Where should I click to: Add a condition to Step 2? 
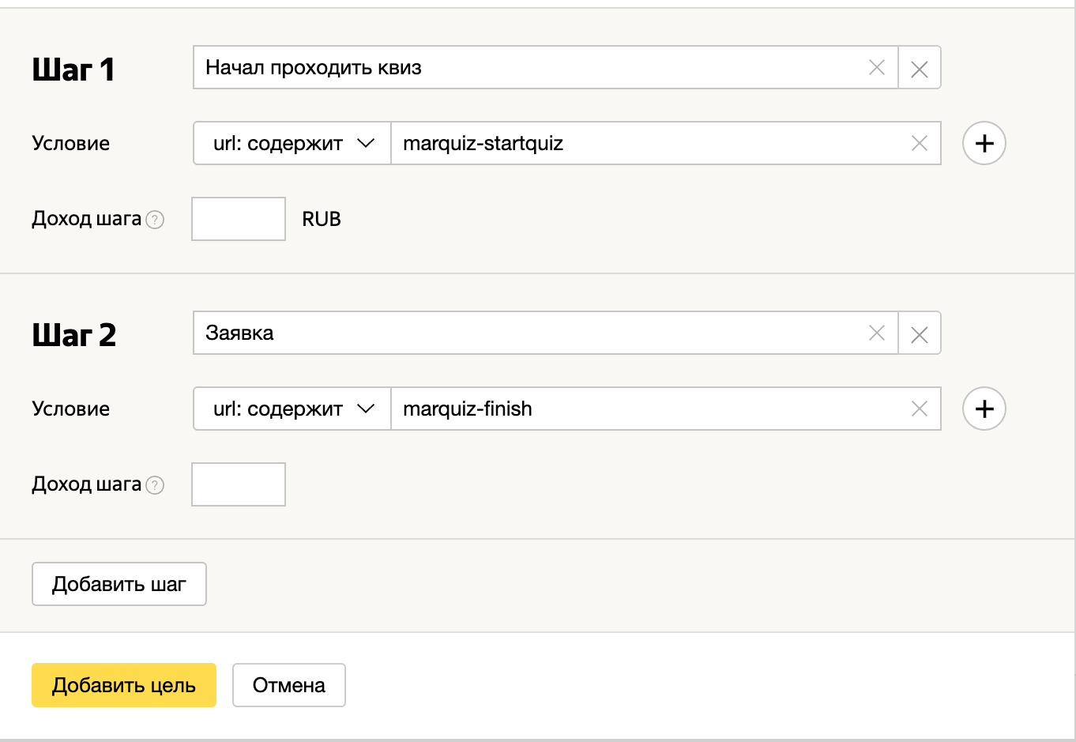coord(984,409)
